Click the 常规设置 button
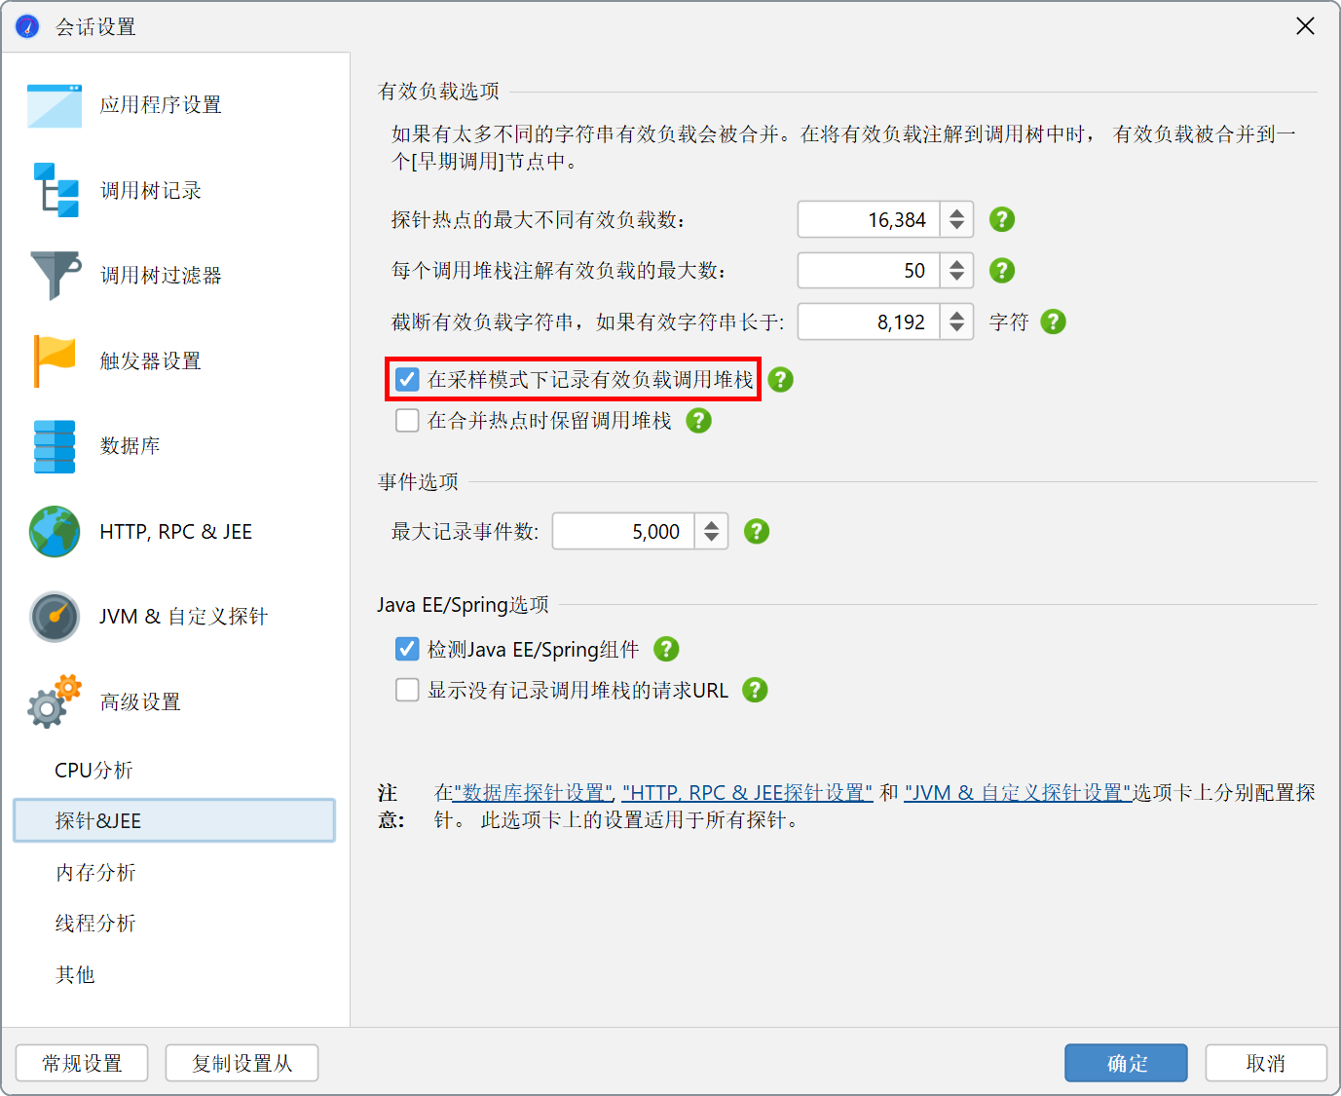1341x1096 pixels. point(82,1063)
